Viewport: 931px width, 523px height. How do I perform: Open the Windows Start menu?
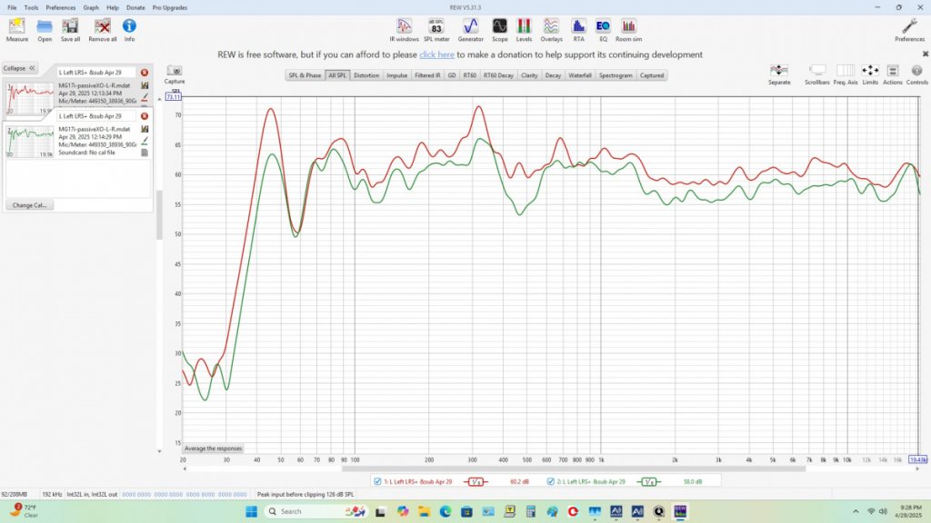pos(251,511)
